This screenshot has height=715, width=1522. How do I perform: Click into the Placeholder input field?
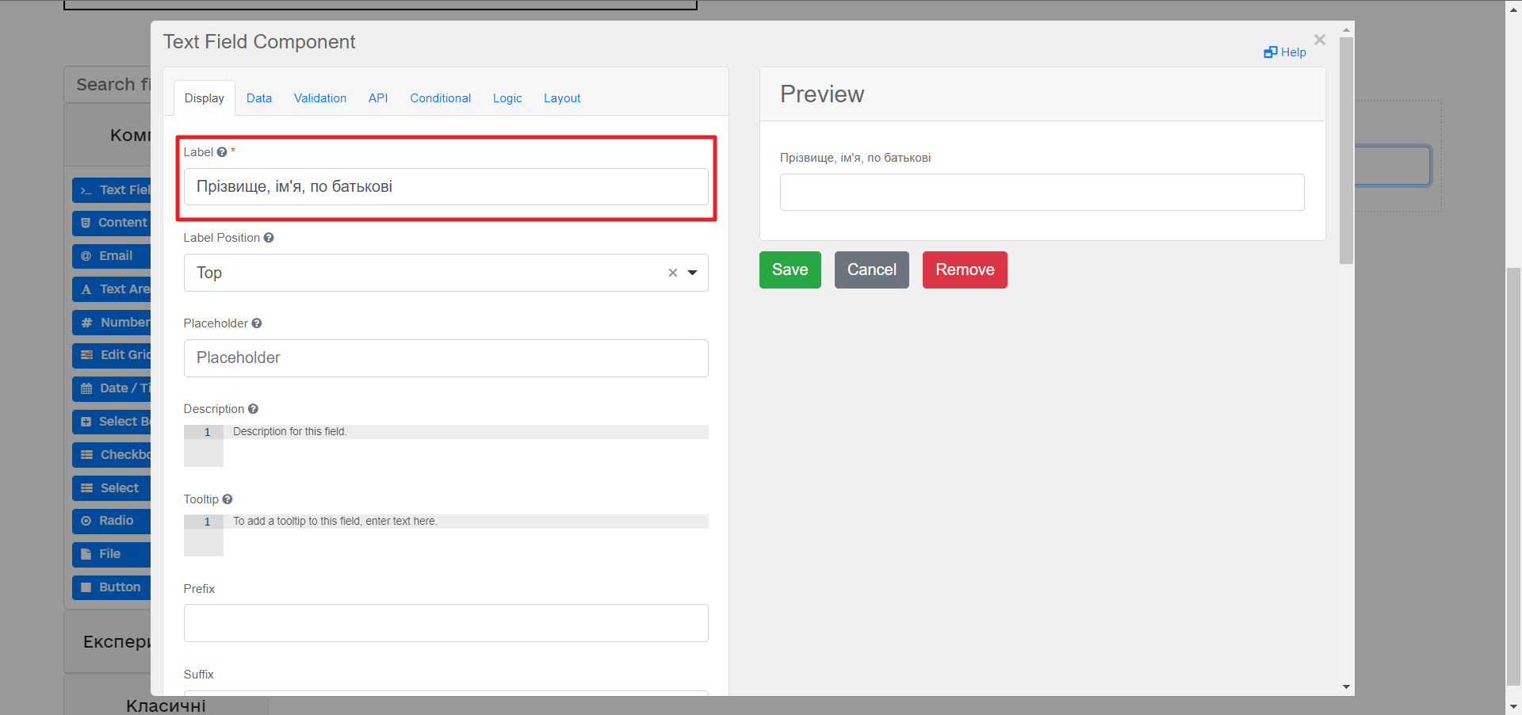pyautogui.click(x=446, y=358)
